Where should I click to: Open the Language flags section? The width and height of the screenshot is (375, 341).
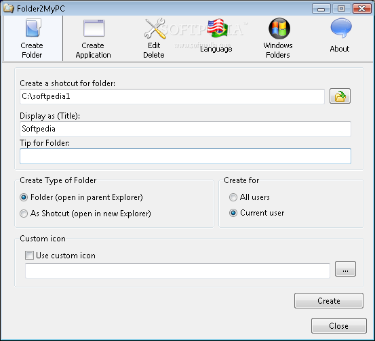pyautogui.click(x=216, y=36)
